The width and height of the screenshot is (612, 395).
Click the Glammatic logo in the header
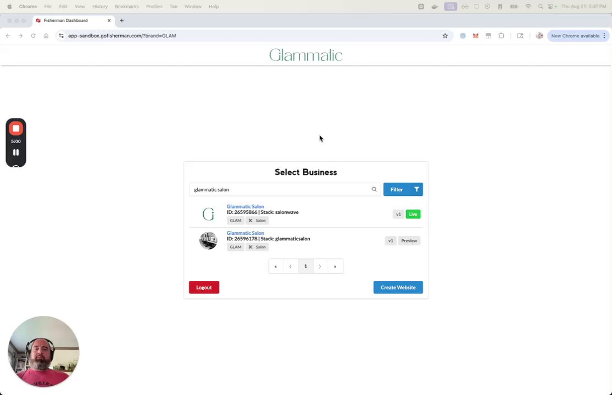[x=305, y=55]
